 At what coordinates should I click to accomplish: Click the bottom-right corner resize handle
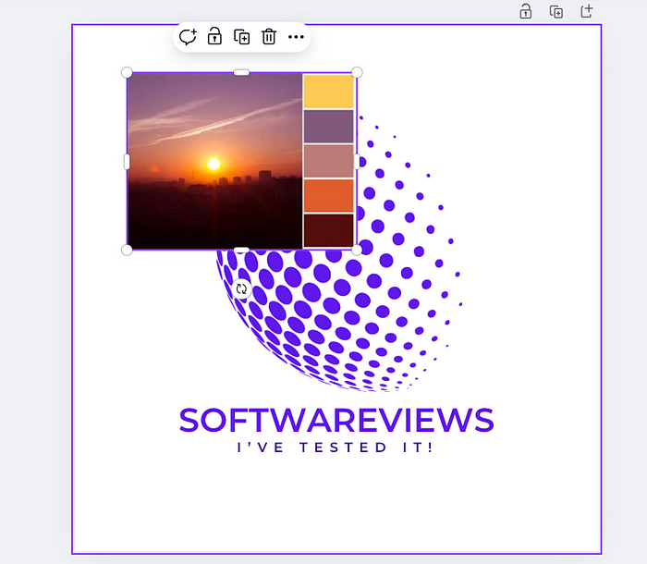pos(357,250)
